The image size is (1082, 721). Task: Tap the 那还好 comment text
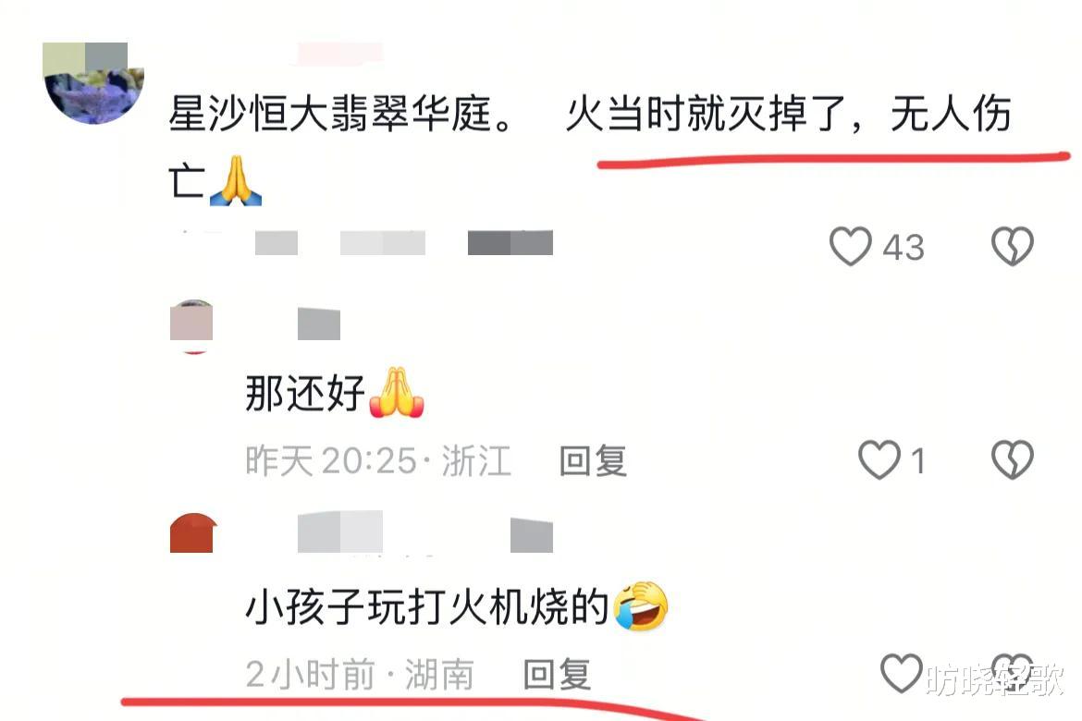[x=305, y=394]
